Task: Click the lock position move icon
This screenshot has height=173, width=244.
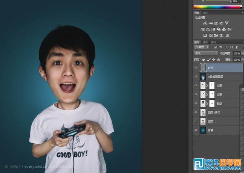Action: pos(213,60)
